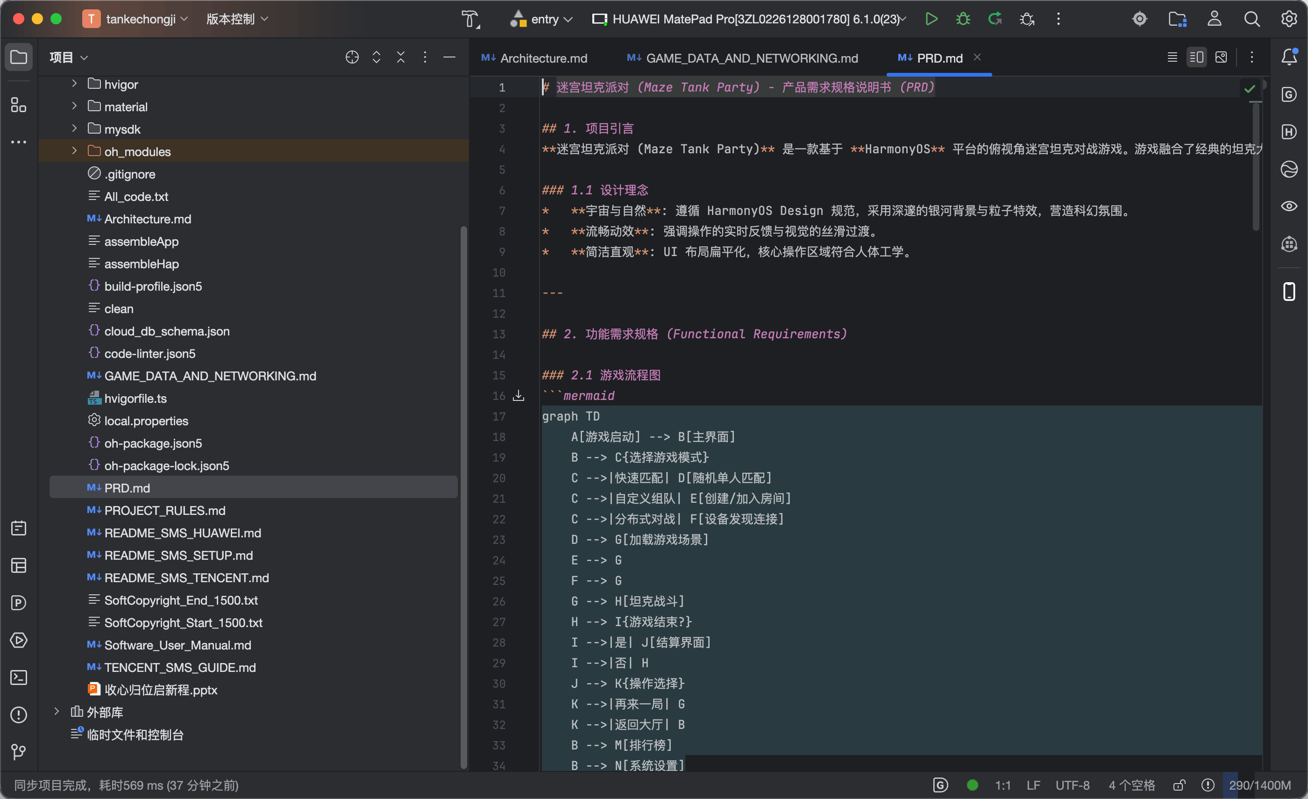Image resolution: width=1308 pixels, height=799 pixels.
Task: Open IDE settings gear
Action: pyautogui.click(x=1289, y=19)
